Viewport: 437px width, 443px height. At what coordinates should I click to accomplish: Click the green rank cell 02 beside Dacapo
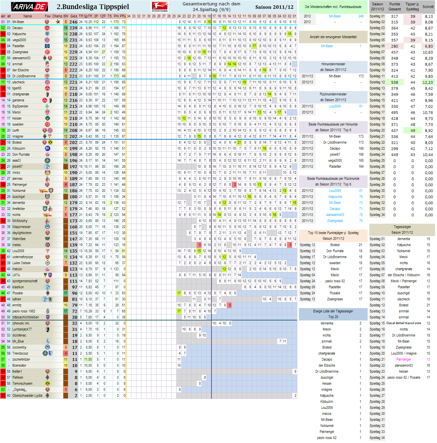point(3,28)
